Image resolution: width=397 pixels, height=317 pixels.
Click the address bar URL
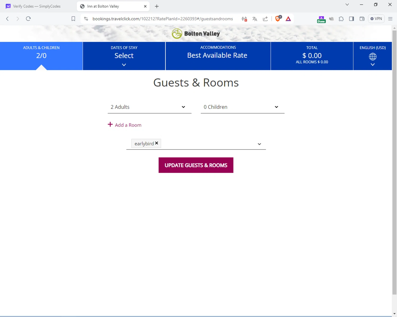[163, 19]
